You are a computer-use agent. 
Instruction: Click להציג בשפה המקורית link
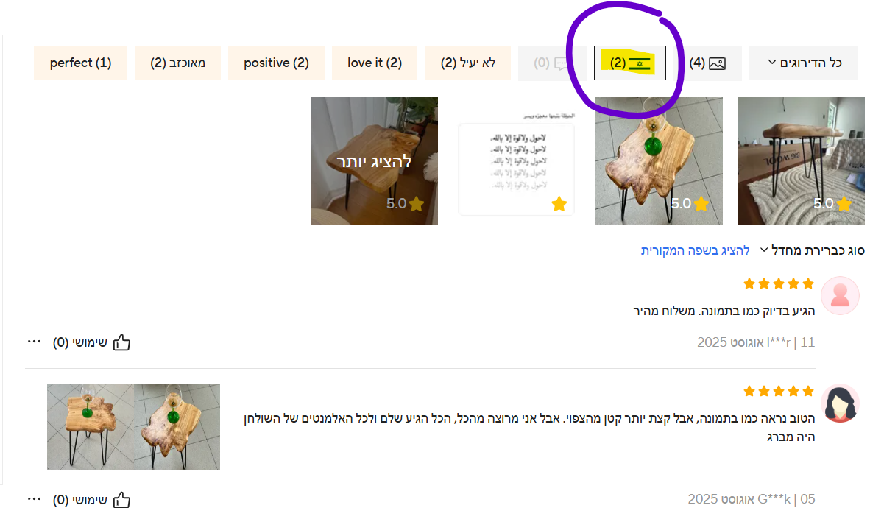pyautogui.click(x=696, y=250)
